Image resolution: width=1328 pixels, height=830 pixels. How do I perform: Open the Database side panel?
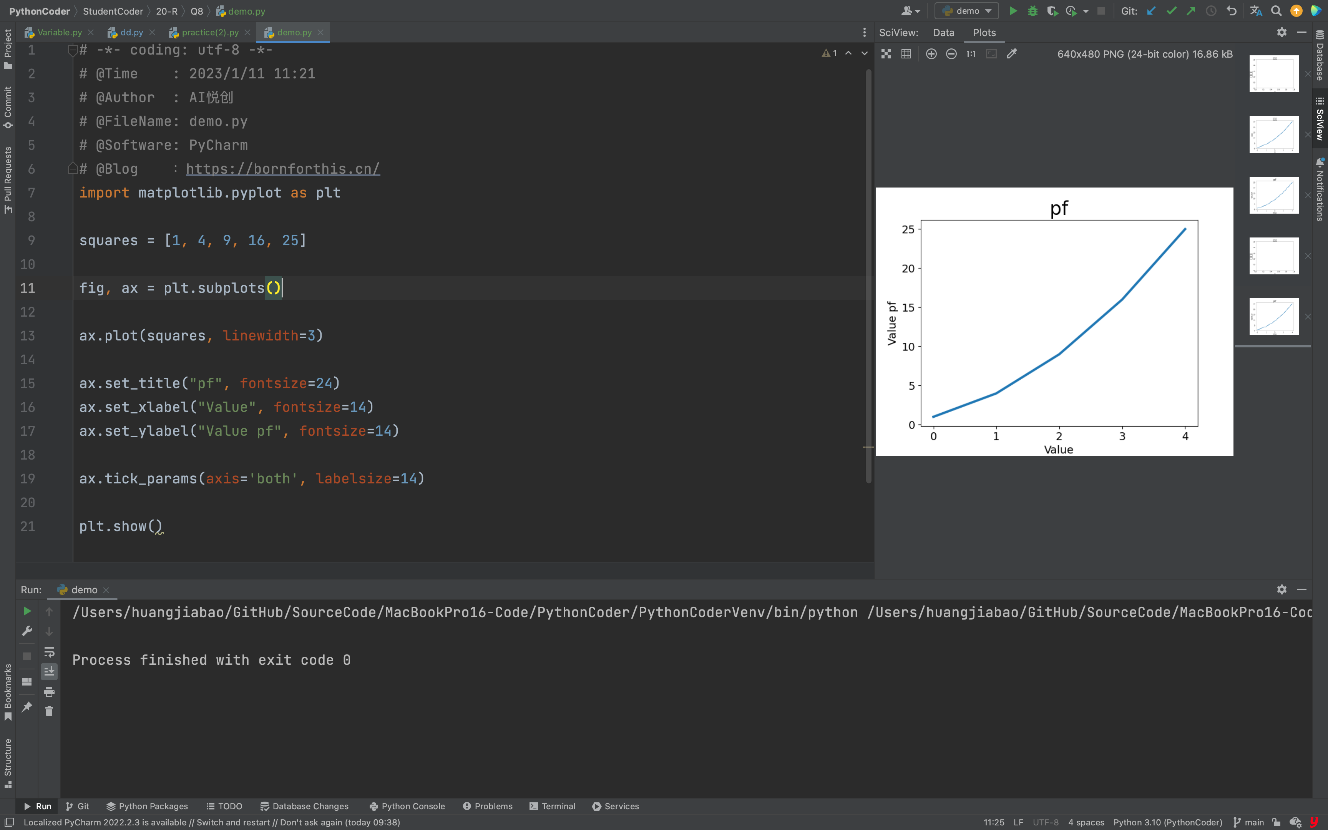[1320, 55]
